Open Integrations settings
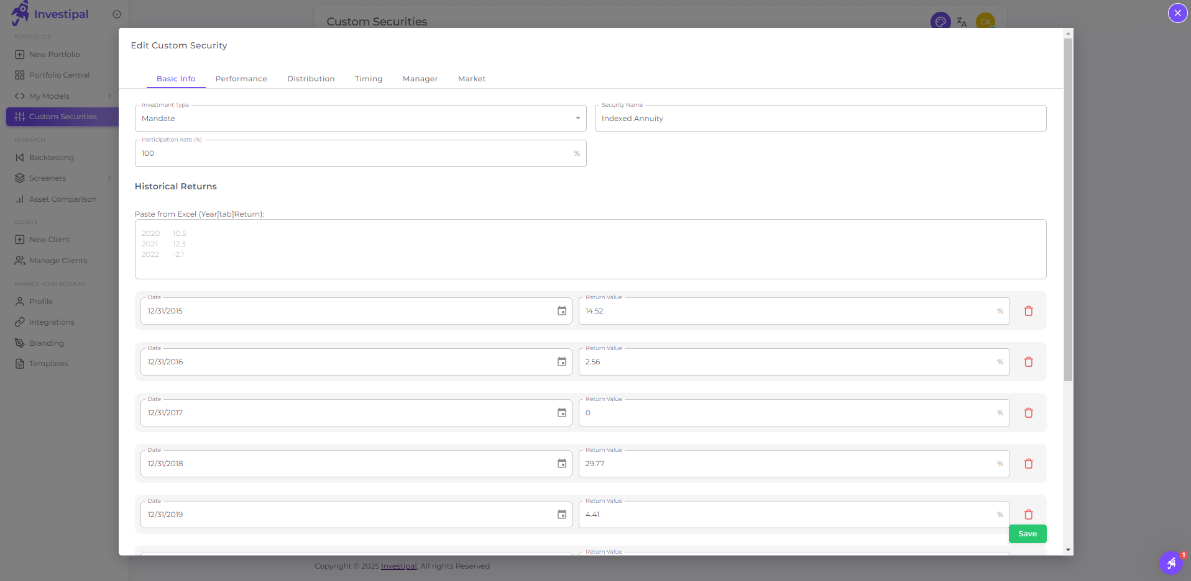 point(51,322)
